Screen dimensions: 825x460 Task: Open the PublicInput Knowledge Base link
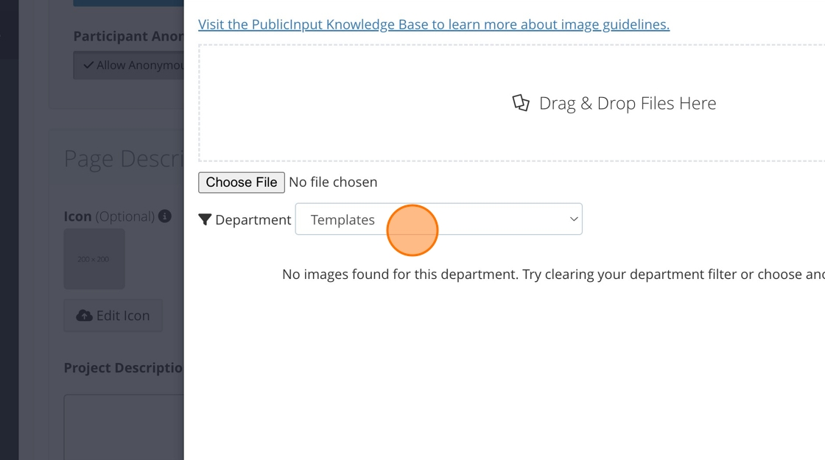coord(433,24)
